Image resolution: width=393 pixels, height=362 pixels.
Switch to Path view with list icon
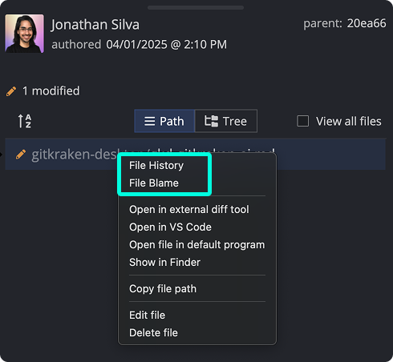click(x=164, y=121)
